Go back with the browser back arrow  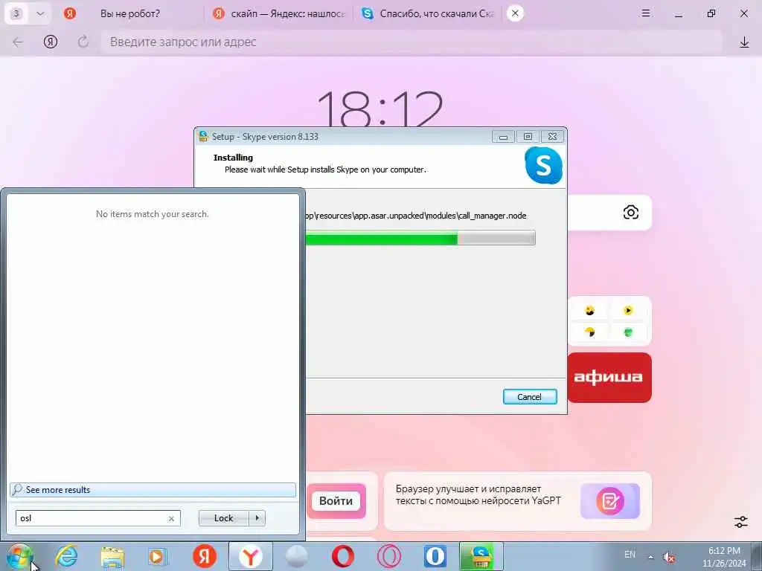[x=18, y=42]
